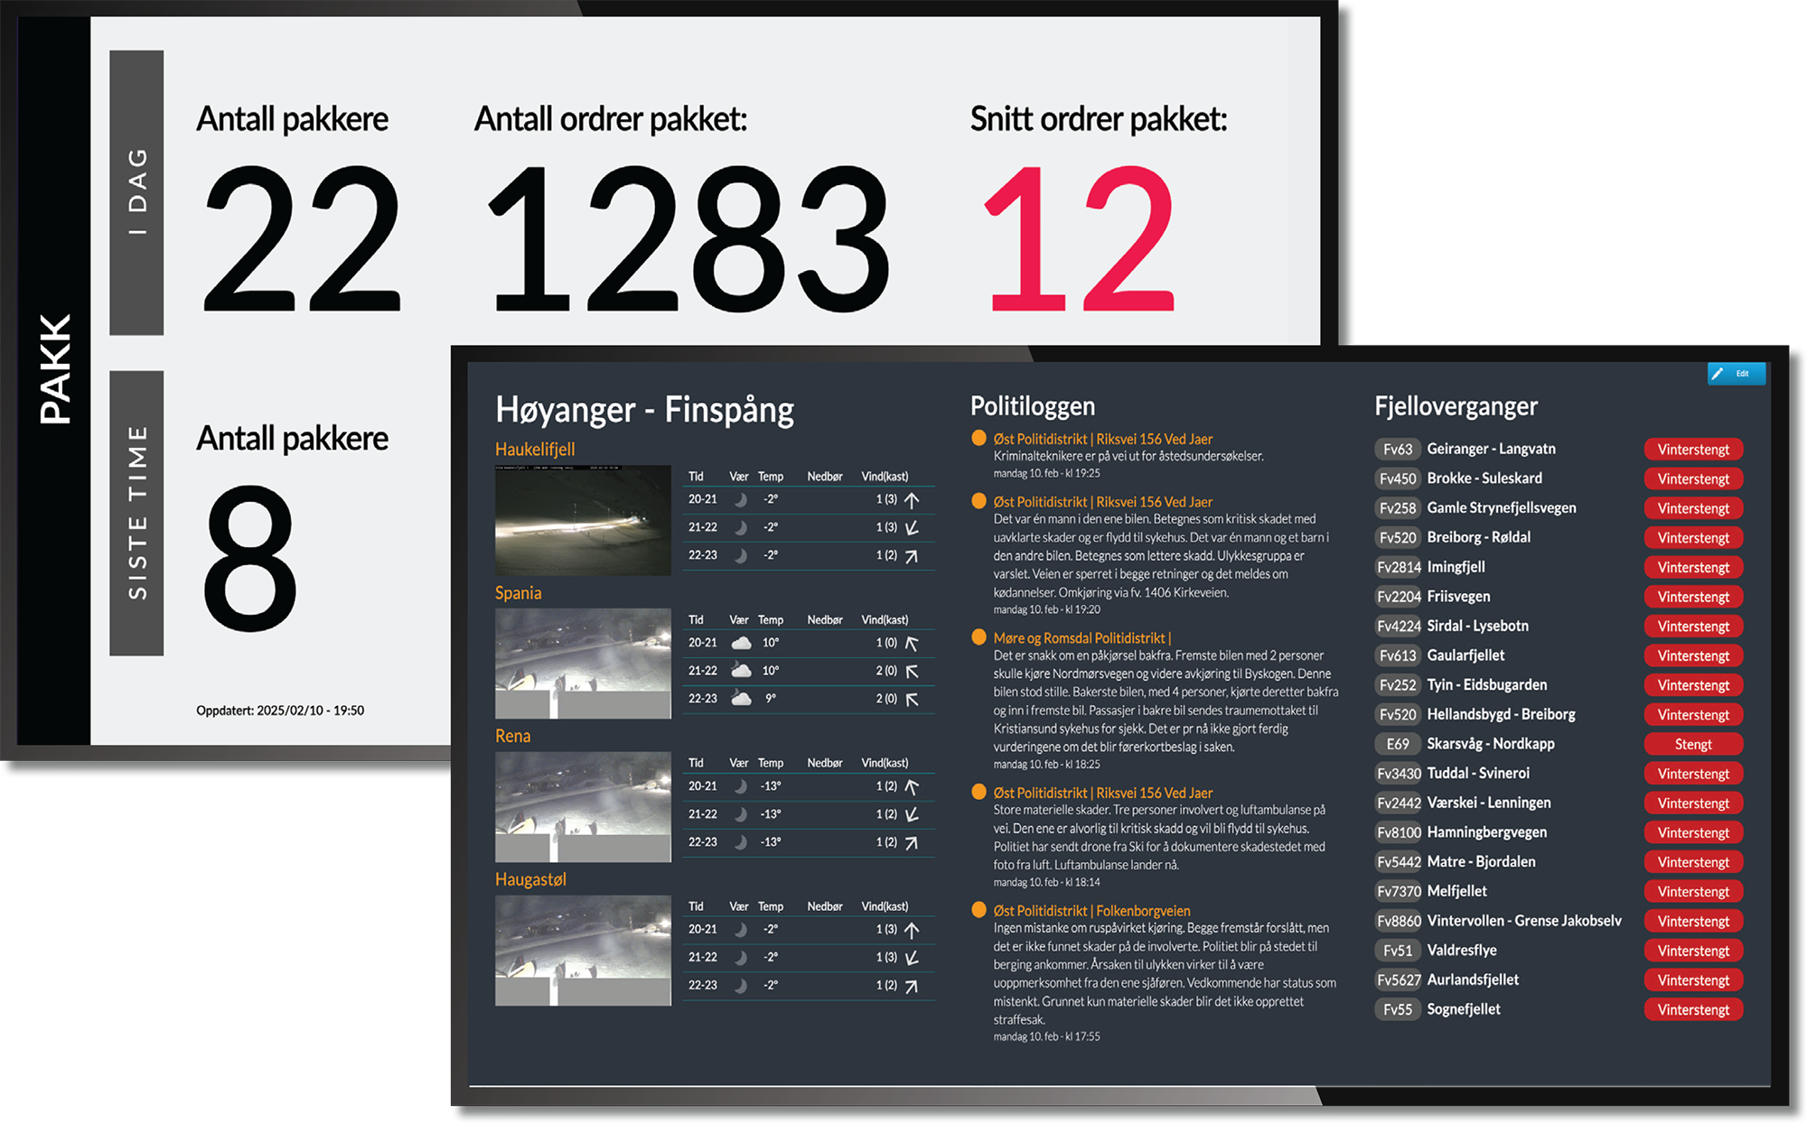Click cloud weather icon in Spania 20-21 row
1807x1124 pixels.
point(741,643)
